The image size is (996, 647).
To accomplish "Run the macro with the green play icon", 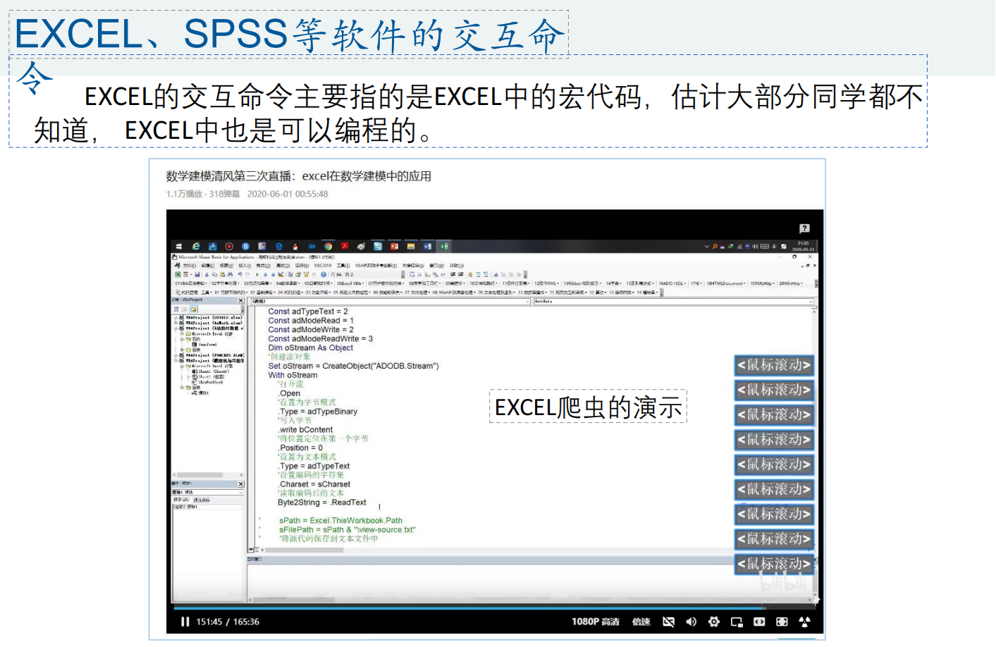I will [257, 275].
